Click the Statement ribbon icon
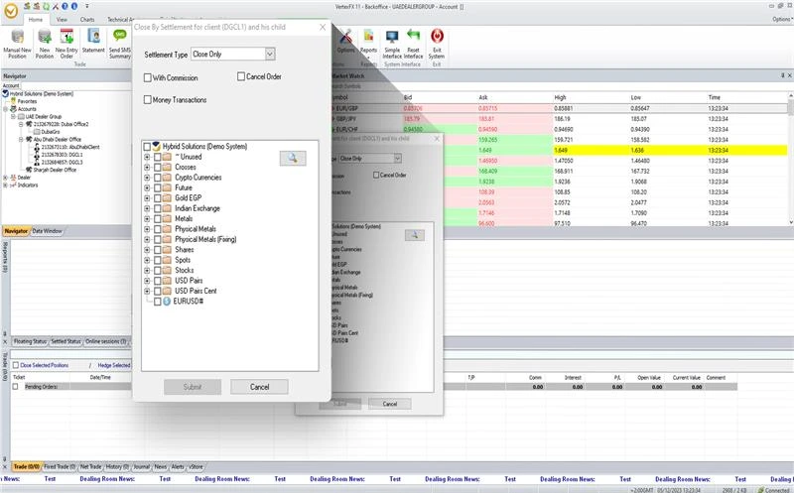Image resolution: width=794 pixels, height=493 pixels. pos(93,38)
